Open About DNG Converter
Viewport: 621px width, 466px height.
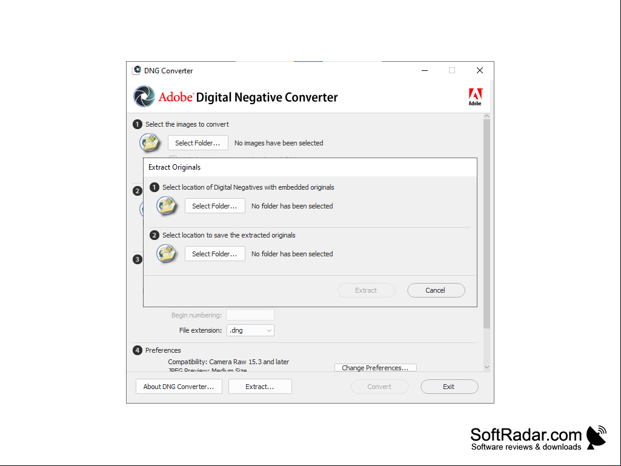179,387
